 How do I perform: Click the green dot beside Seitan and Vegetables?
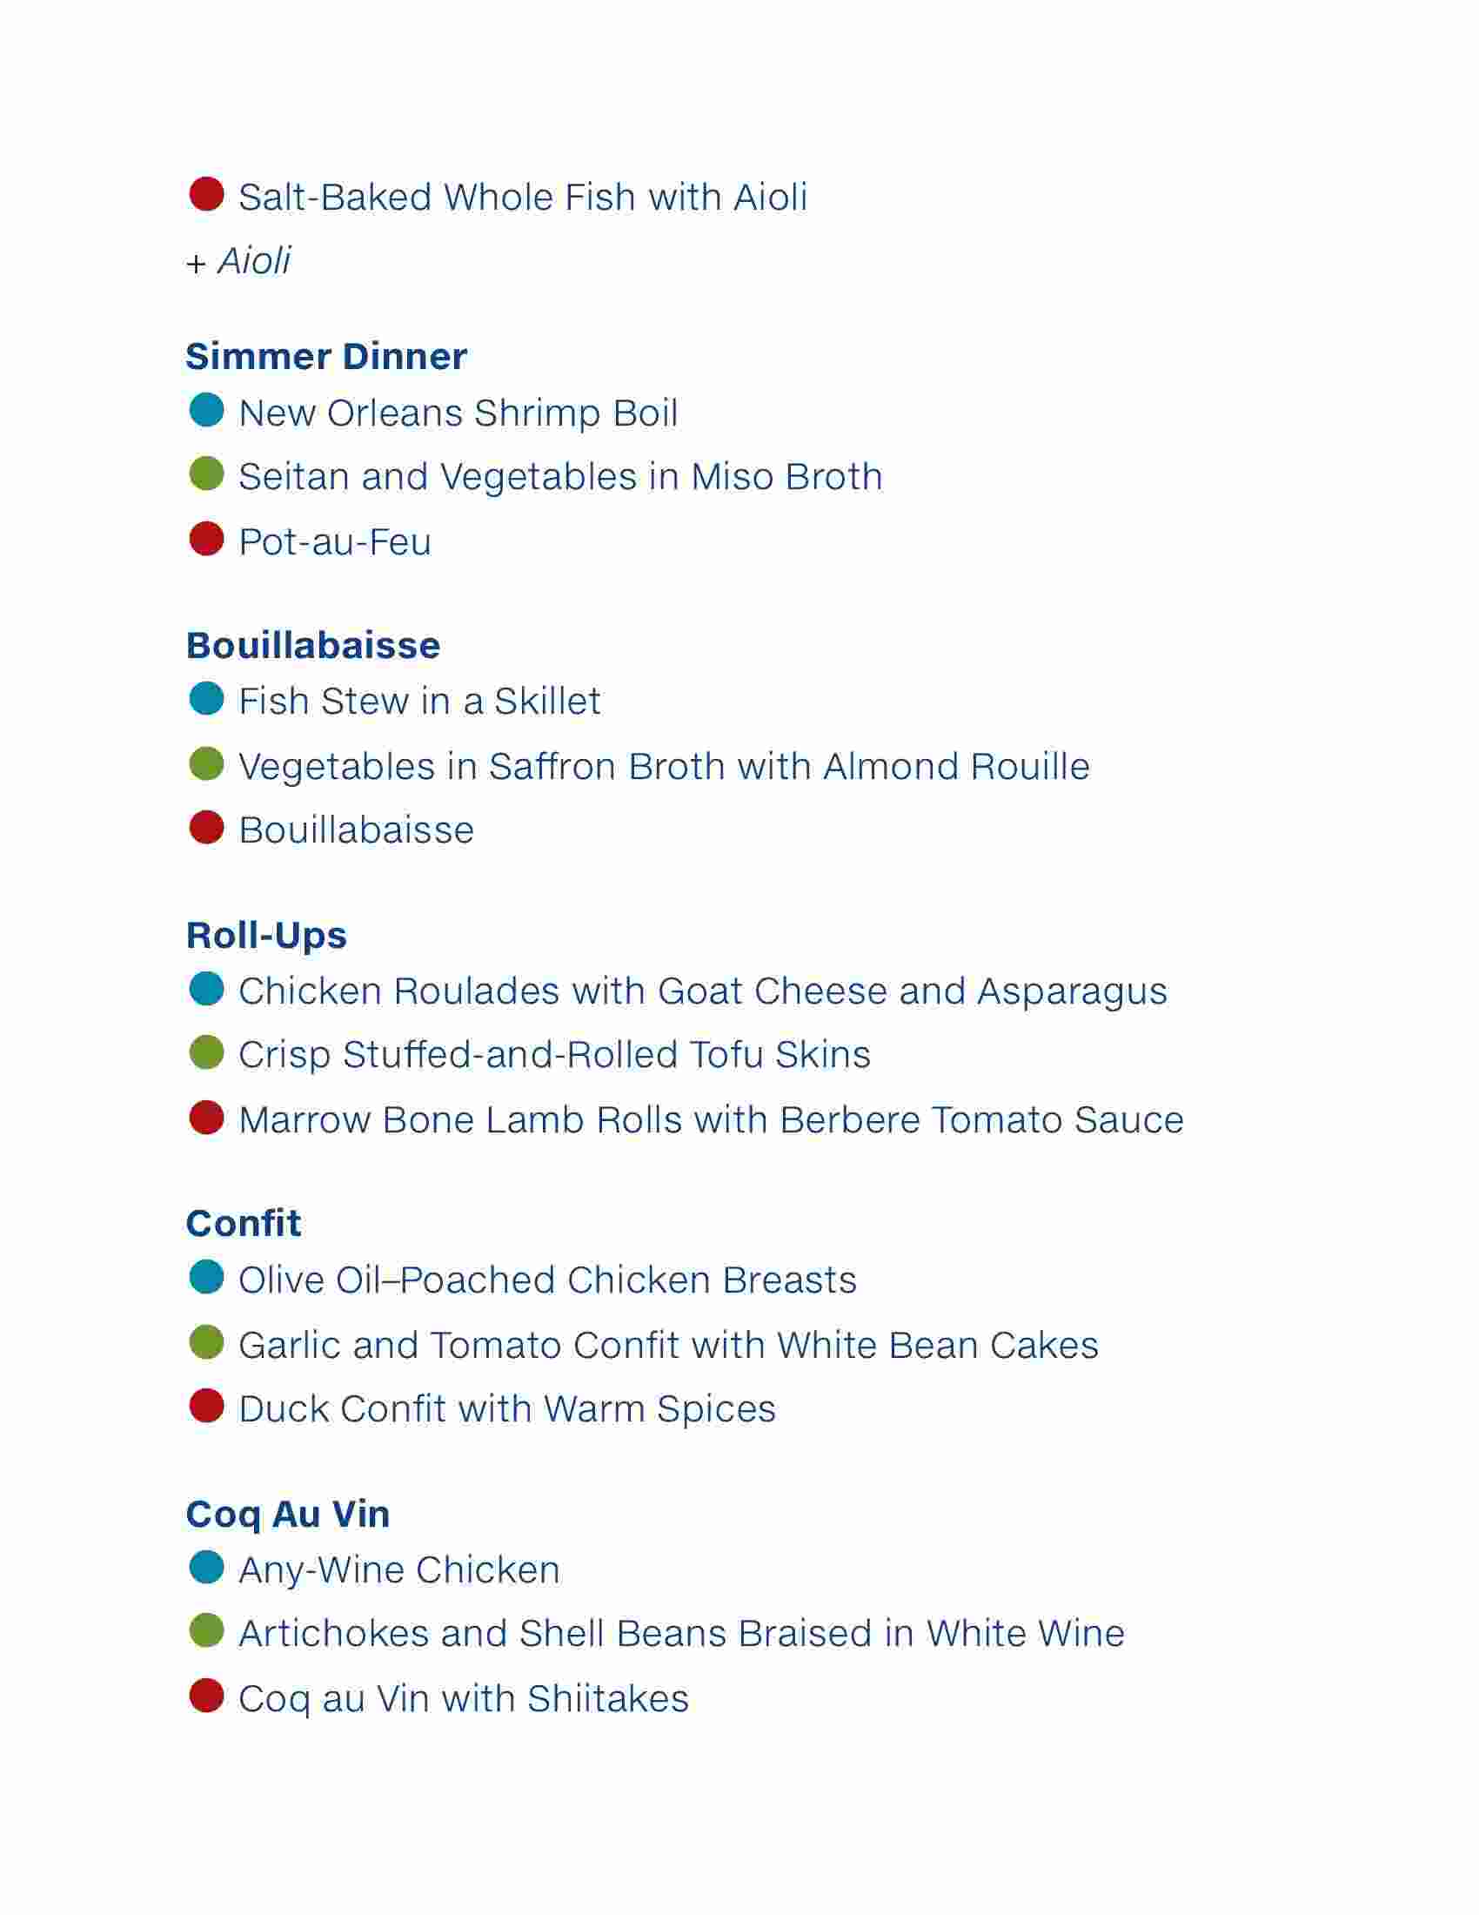point(207,474)
